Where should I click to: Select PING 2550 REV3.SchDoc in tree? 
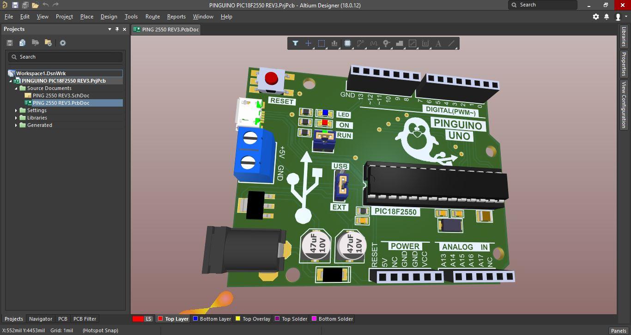click(x=61, y=96)
